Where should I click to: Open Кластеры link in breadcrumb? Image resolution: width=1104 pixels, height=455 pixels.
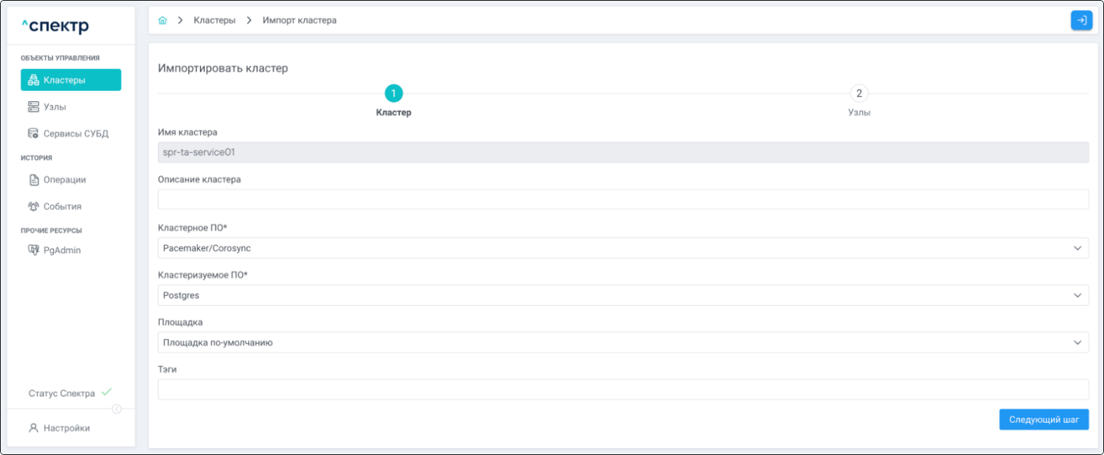pos(215,20)
